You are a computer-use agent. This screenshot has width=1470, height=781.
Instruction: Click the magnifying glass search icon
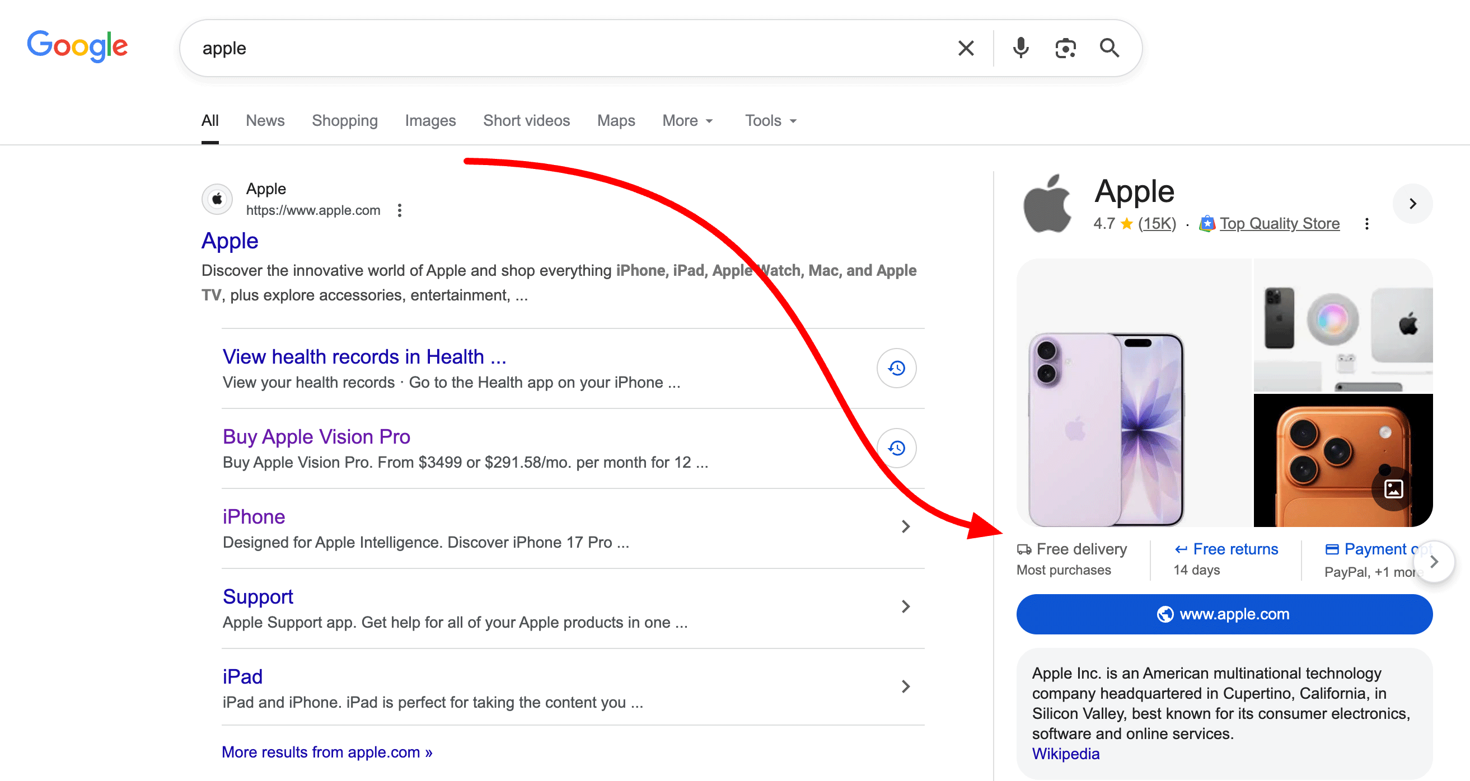coord(1109,49)
